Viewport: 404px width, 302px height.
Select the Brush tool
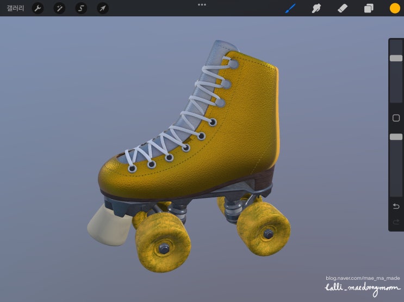tap(290, 8)
